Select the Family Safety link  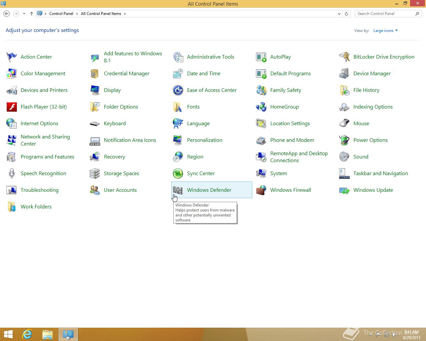[286, 90]
